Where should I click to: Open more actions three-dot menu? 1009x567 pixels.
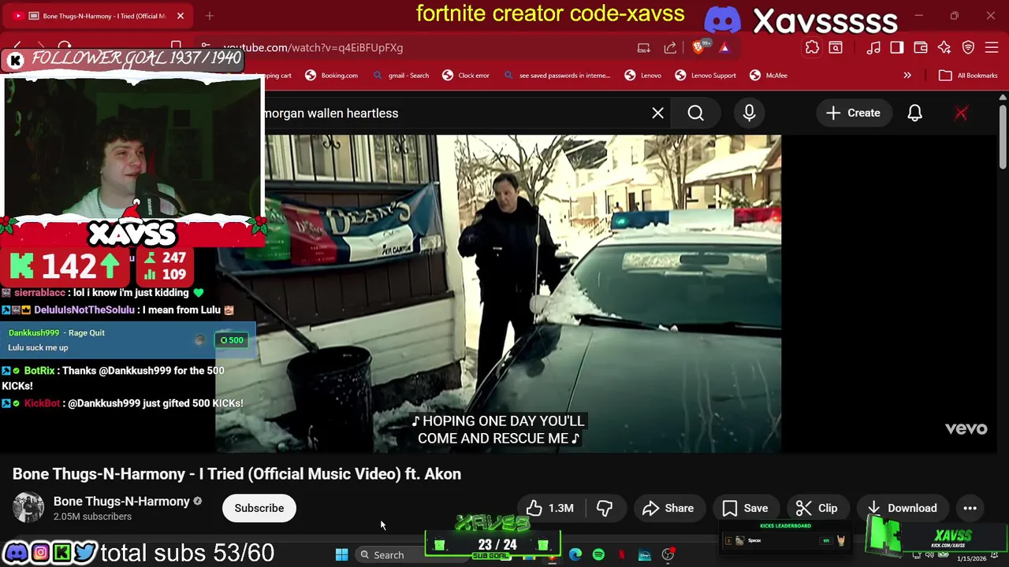(970, 508)
